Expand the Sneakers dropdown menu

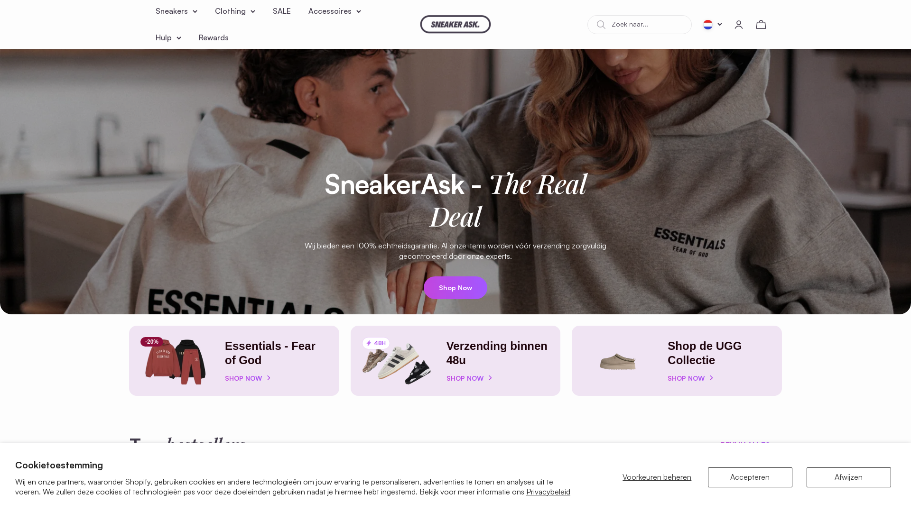(176, 11)
